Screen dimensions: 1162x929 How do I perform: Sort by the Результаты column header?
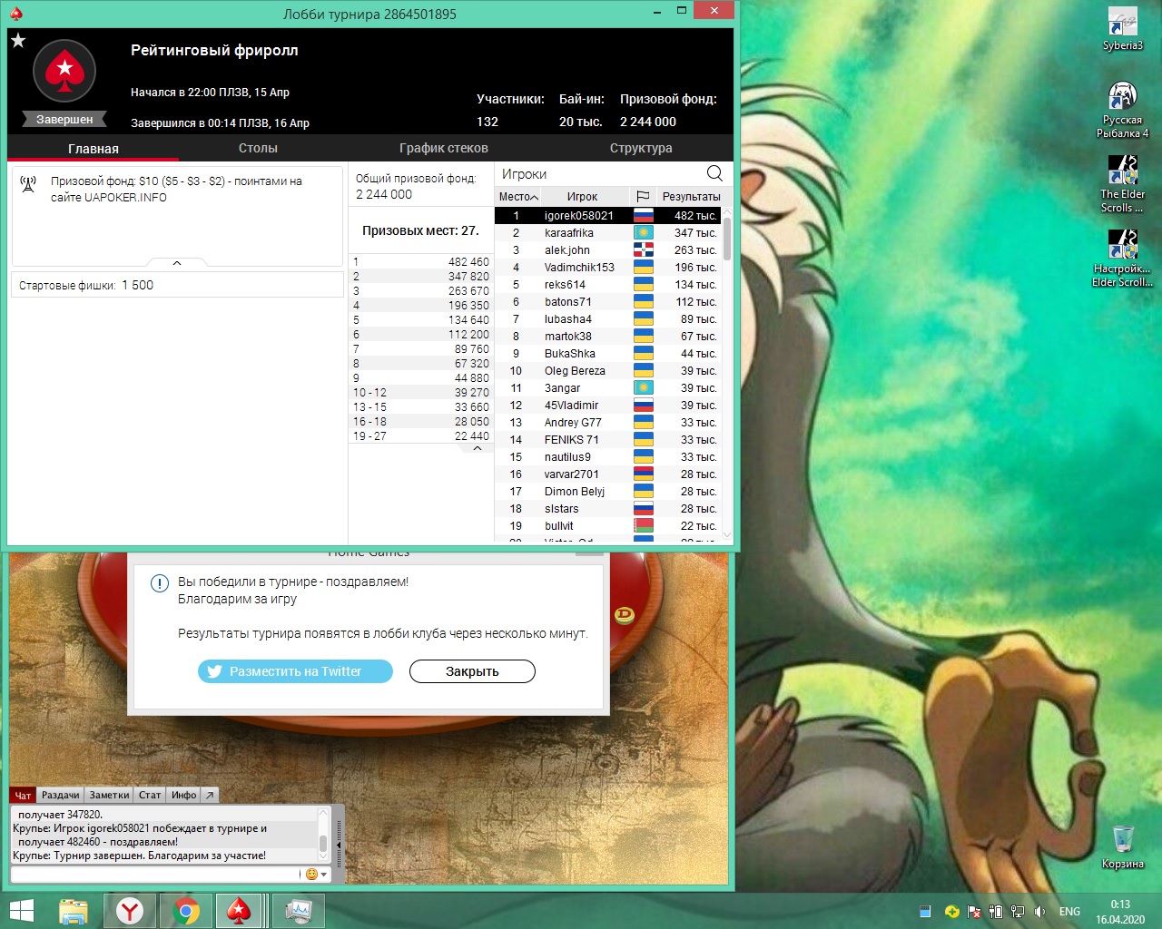coord(691,196)
